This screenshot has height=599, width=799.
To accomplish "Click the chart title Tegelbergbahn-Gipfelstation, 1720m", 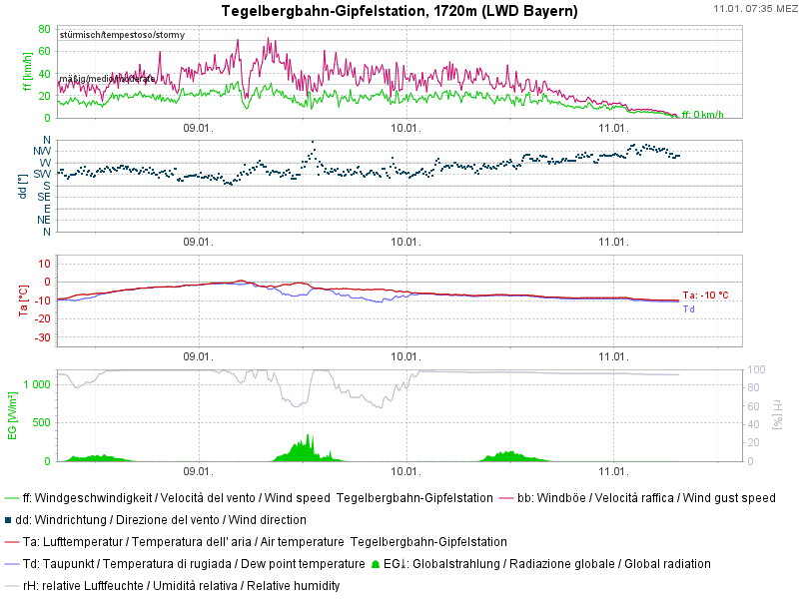I will [399, 11].
